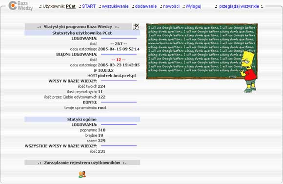
Task: Click the host piotrek.bn4.pcet.pl text
Action: [x=117, y=76]
